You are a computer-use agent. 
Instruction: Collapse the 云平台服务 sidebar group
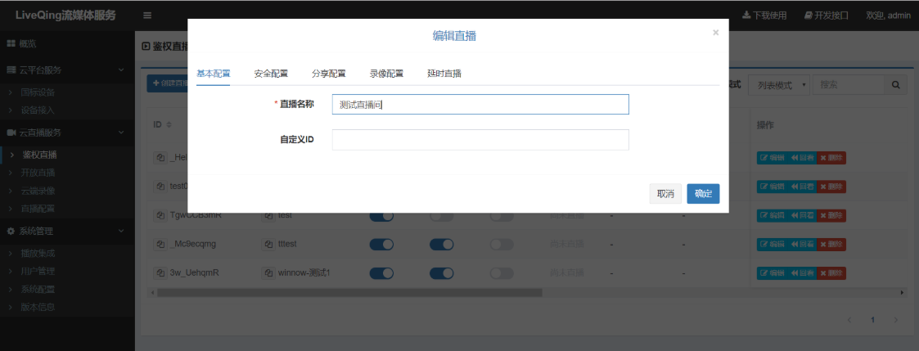(67, 70)
